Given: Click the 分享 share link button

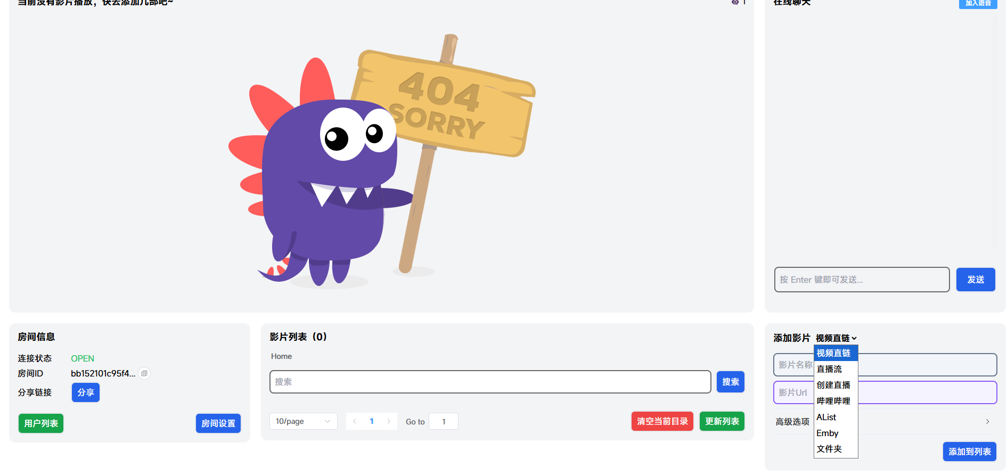Looking at the screenshot, I should (x=86, y=392).
